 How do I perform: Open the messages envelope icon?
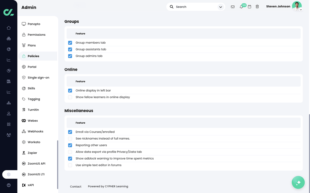tap(233, 7)
